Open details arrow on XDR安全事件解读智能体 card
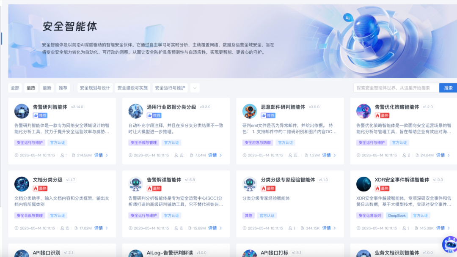This screenshot has height=257, width=457. [x=449, y=228]
